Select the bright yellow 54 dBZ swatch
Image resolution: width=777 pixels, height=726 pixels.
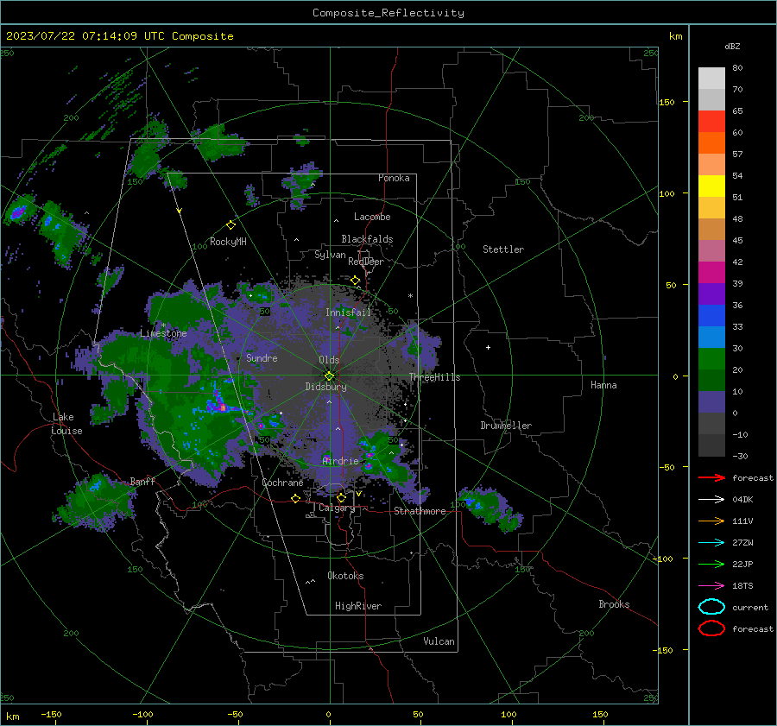point(711,186)
